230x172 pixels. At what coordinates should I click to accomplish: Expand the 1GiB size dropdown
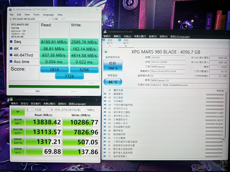pos(41,110)
